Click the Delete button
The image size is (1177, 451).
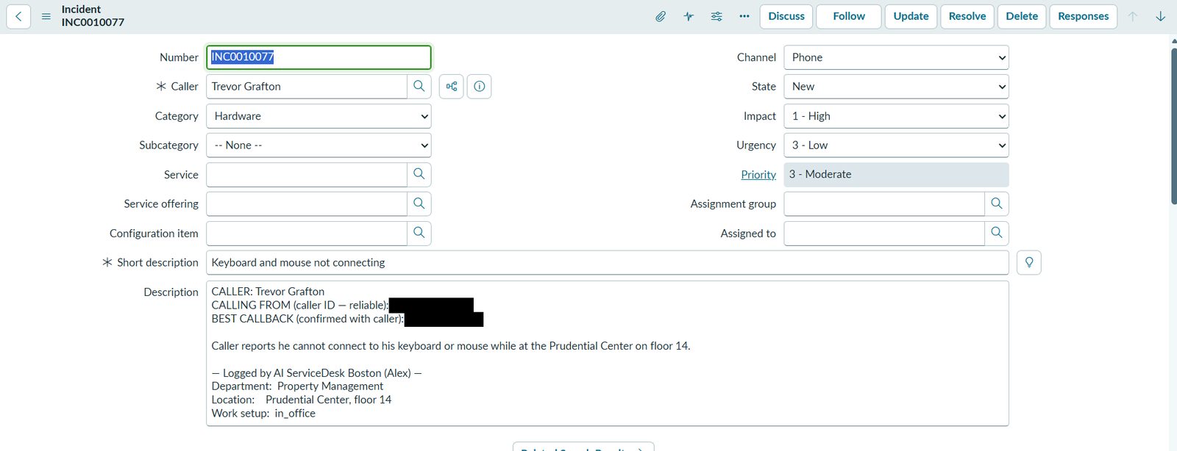point(1022,16)
